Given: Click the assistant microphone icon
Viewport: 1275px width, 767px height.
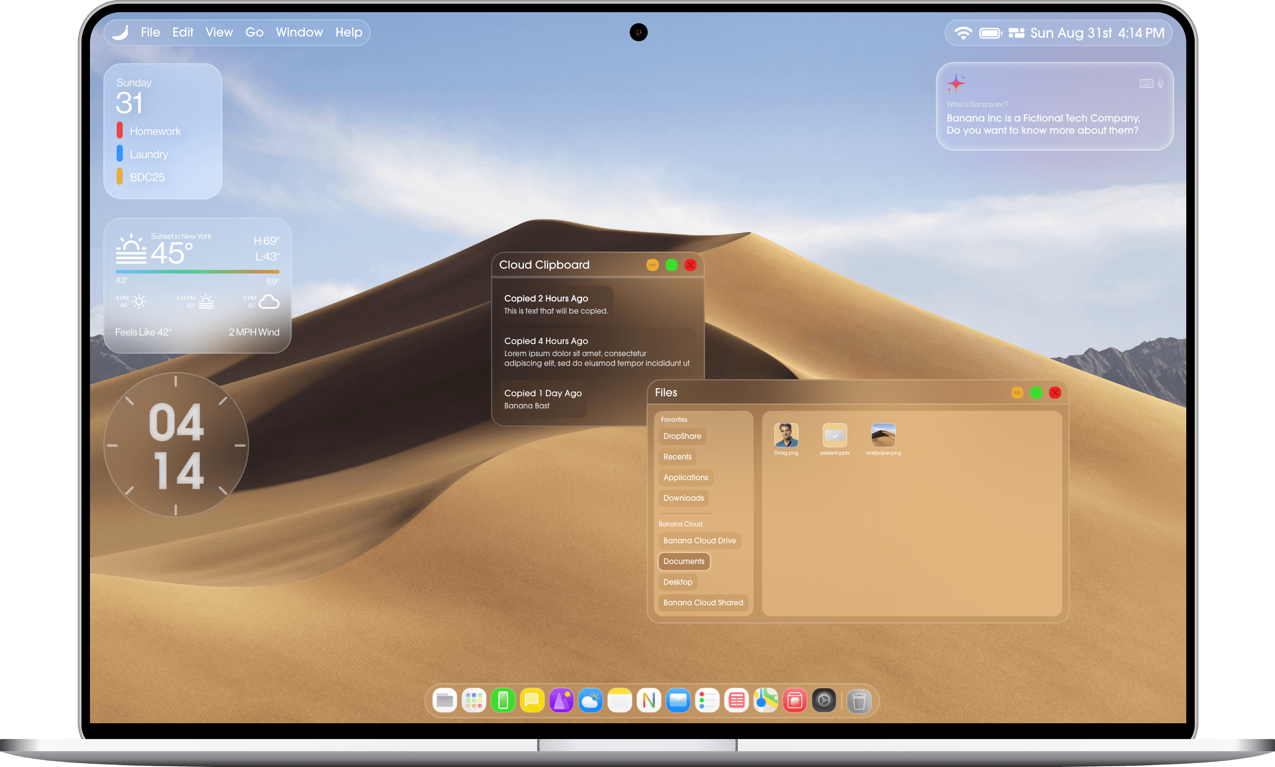Looking at the screenshot, I should [1160, 83].
